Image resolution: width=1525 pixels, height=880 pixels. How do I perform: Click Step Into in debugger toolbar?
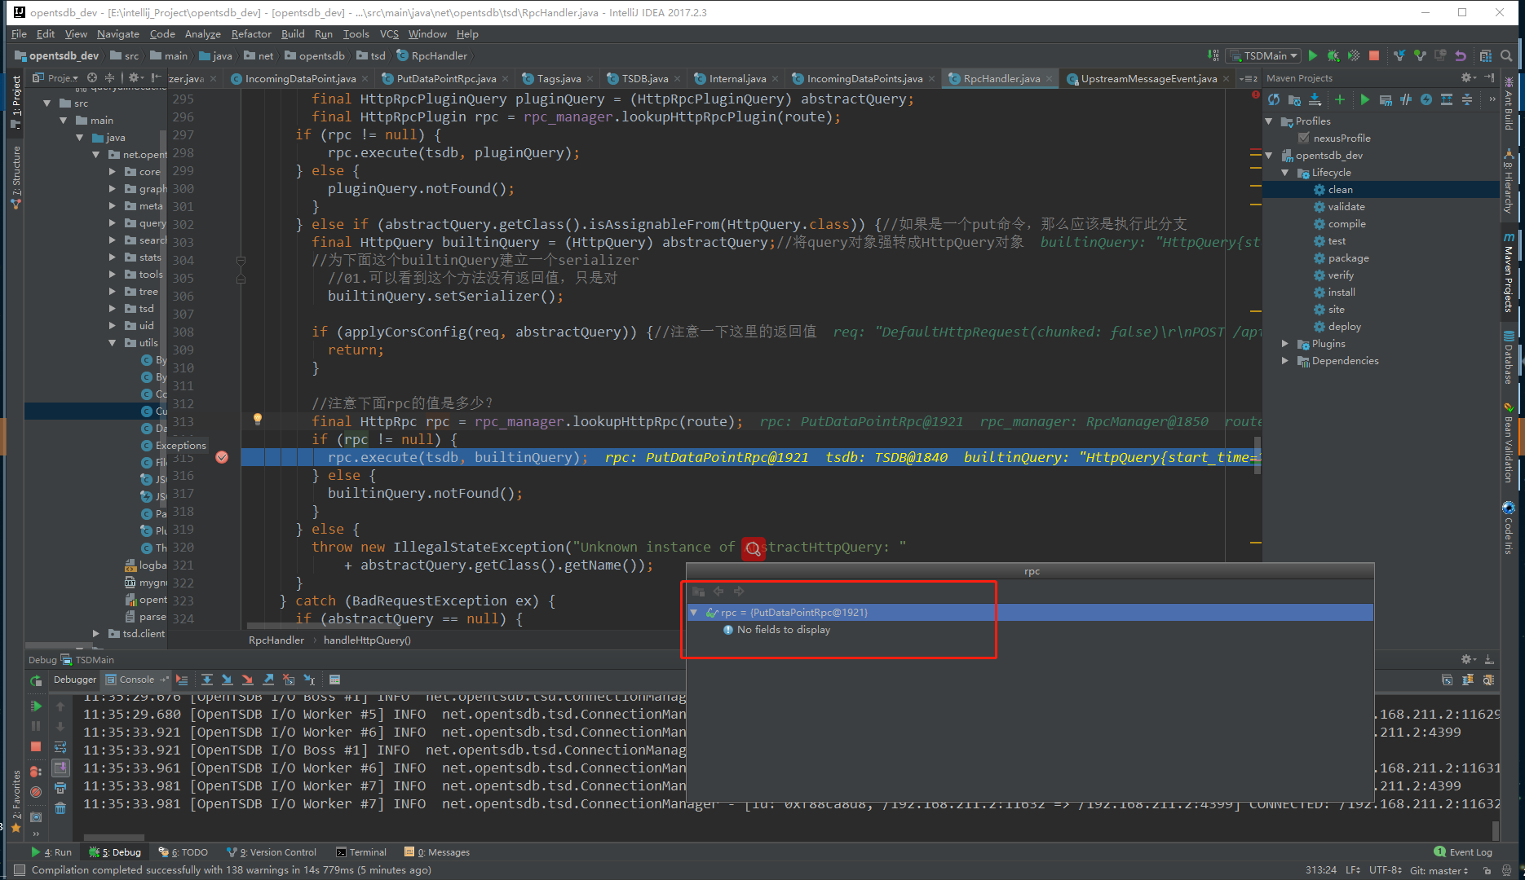[x=227, y=680]
